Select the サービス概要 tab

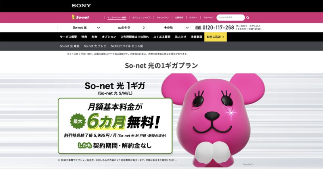tap(68, 37)
